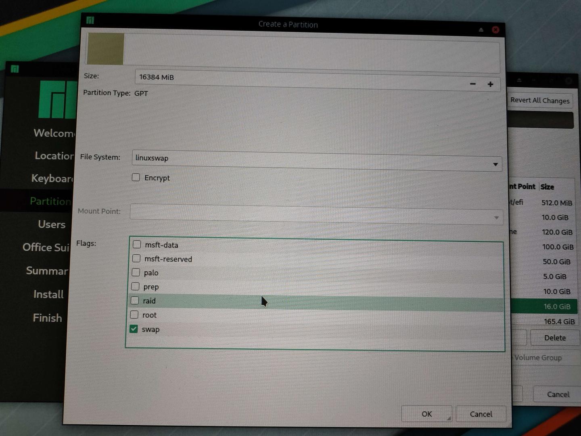
Task: Enable the raid flag
Action: (135, 300)
